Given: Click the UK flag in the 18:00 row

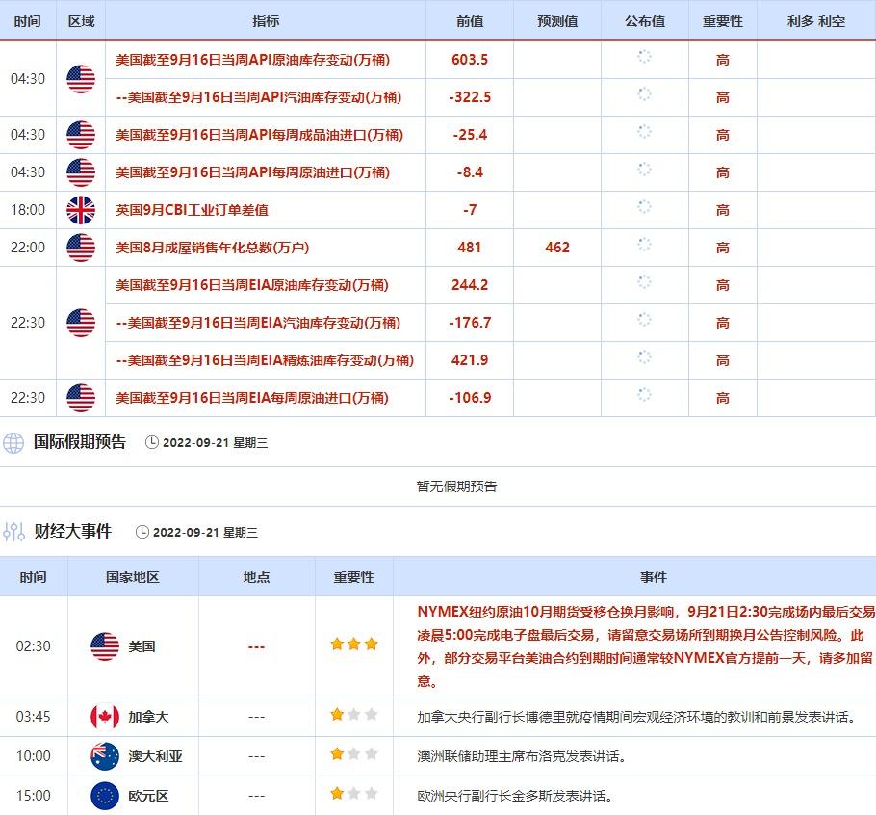Looking at the screenshot, I should pyautogui.click(x=81, y=210).
